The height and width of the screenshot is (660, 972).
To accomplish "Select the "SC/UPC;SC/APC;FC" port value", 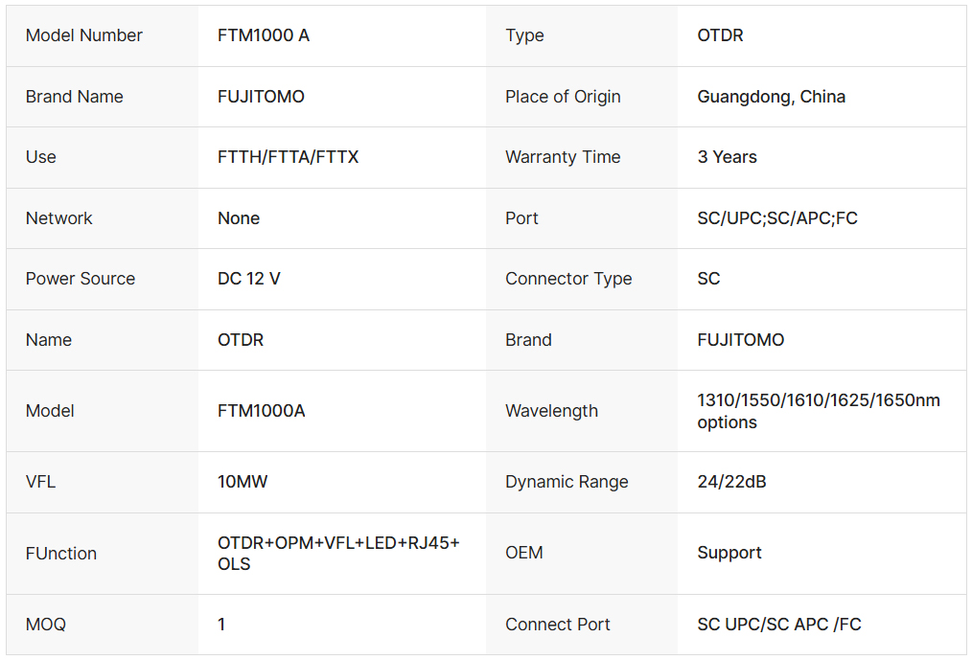I will [777, 218].
